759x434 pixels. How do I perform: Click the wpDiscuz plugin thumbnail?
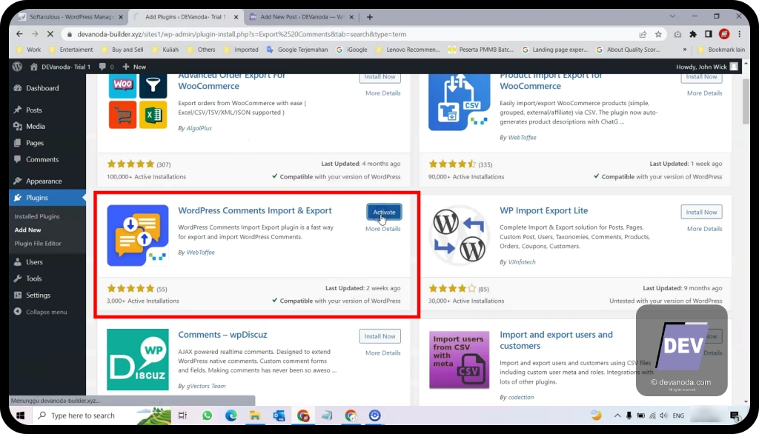(138, 359)
